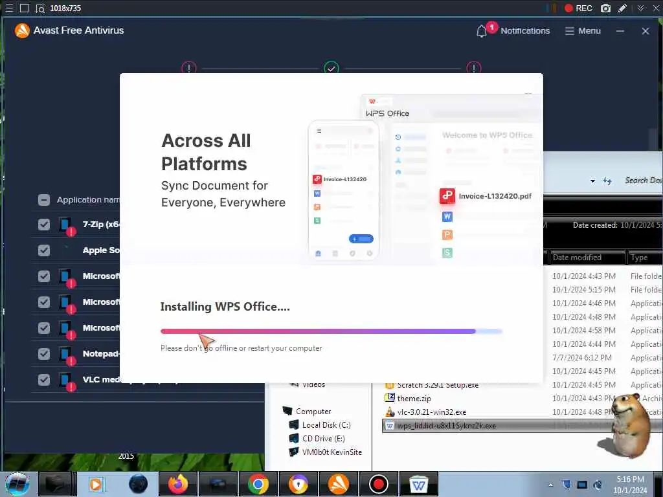This screenshot has height=497, width=663.
Task: Select the full-screen capture square icon
Action: [x=25, y=8]
